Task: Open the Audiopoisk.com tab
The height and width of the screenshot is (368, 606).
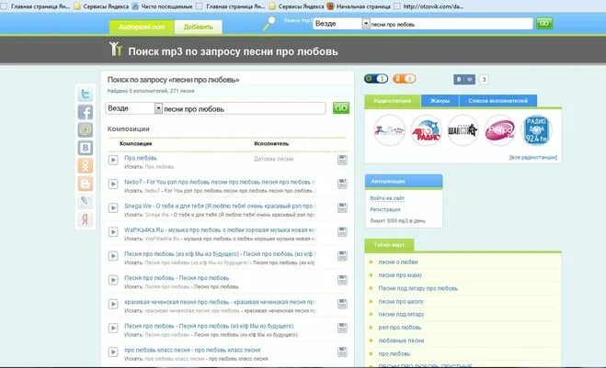Action: [142, 27]
